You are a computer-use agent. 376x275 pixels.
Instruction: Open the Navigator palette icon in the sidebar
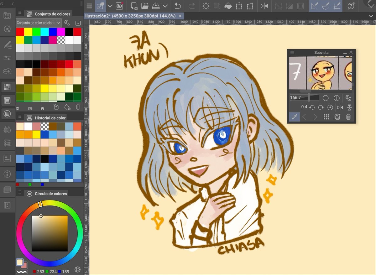point(7,29)
